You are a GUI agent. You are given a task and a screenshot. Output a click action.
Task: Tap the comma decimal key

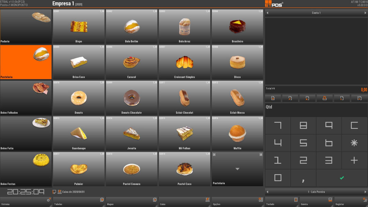(303, 178)
